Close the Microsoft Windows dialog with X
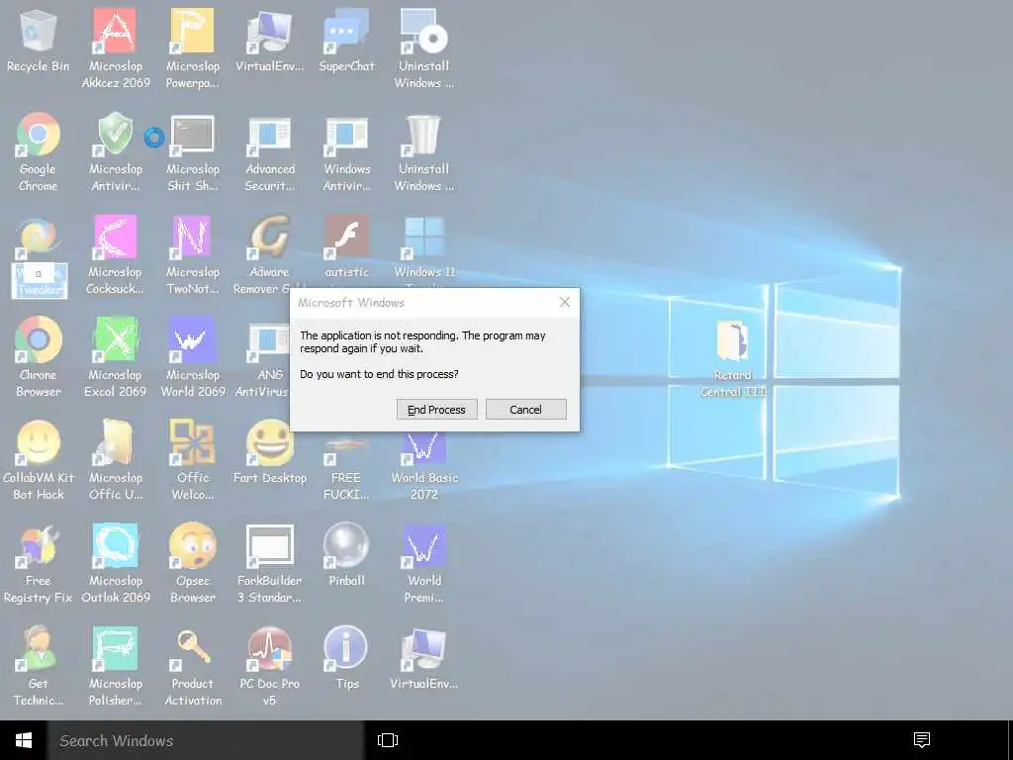 (565, 302)
